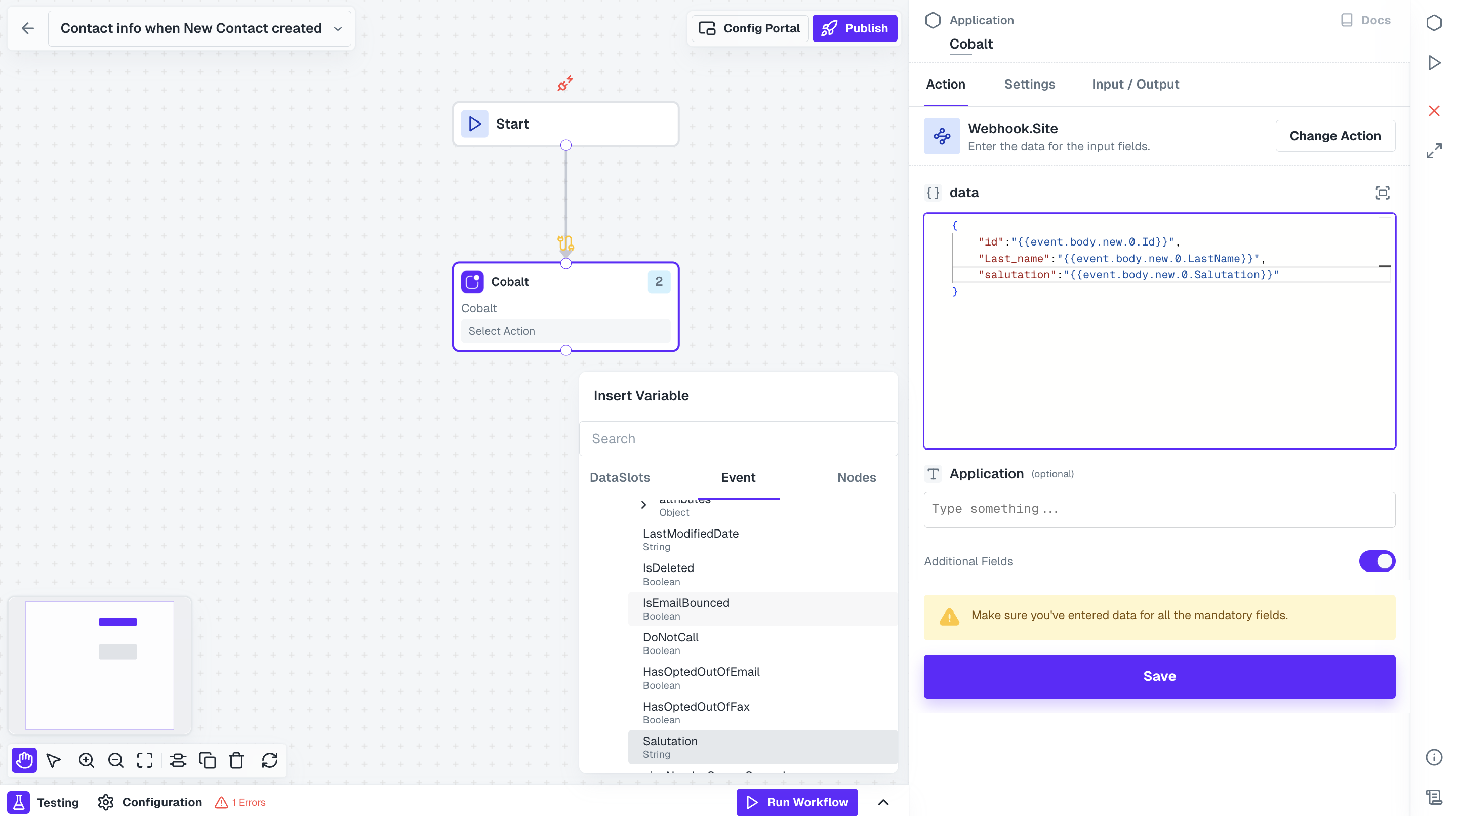Auto-arrange the workflow nodes
Screen dimensions: 1458x816
point(178,760)
